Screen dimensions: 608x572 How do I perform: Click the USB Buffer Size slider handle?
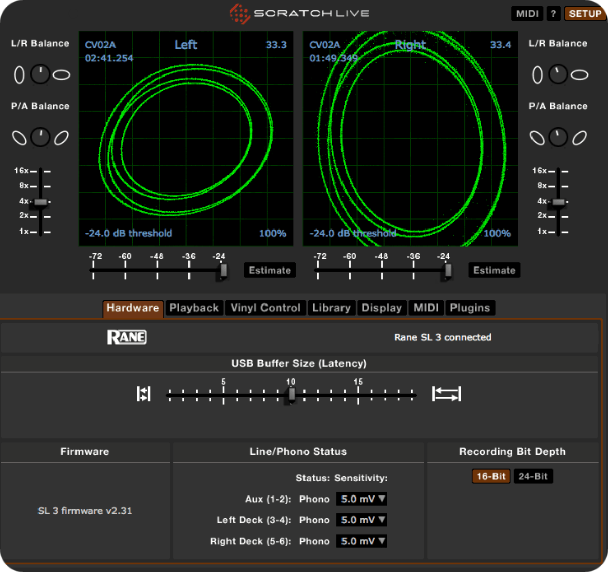point(291,395)
